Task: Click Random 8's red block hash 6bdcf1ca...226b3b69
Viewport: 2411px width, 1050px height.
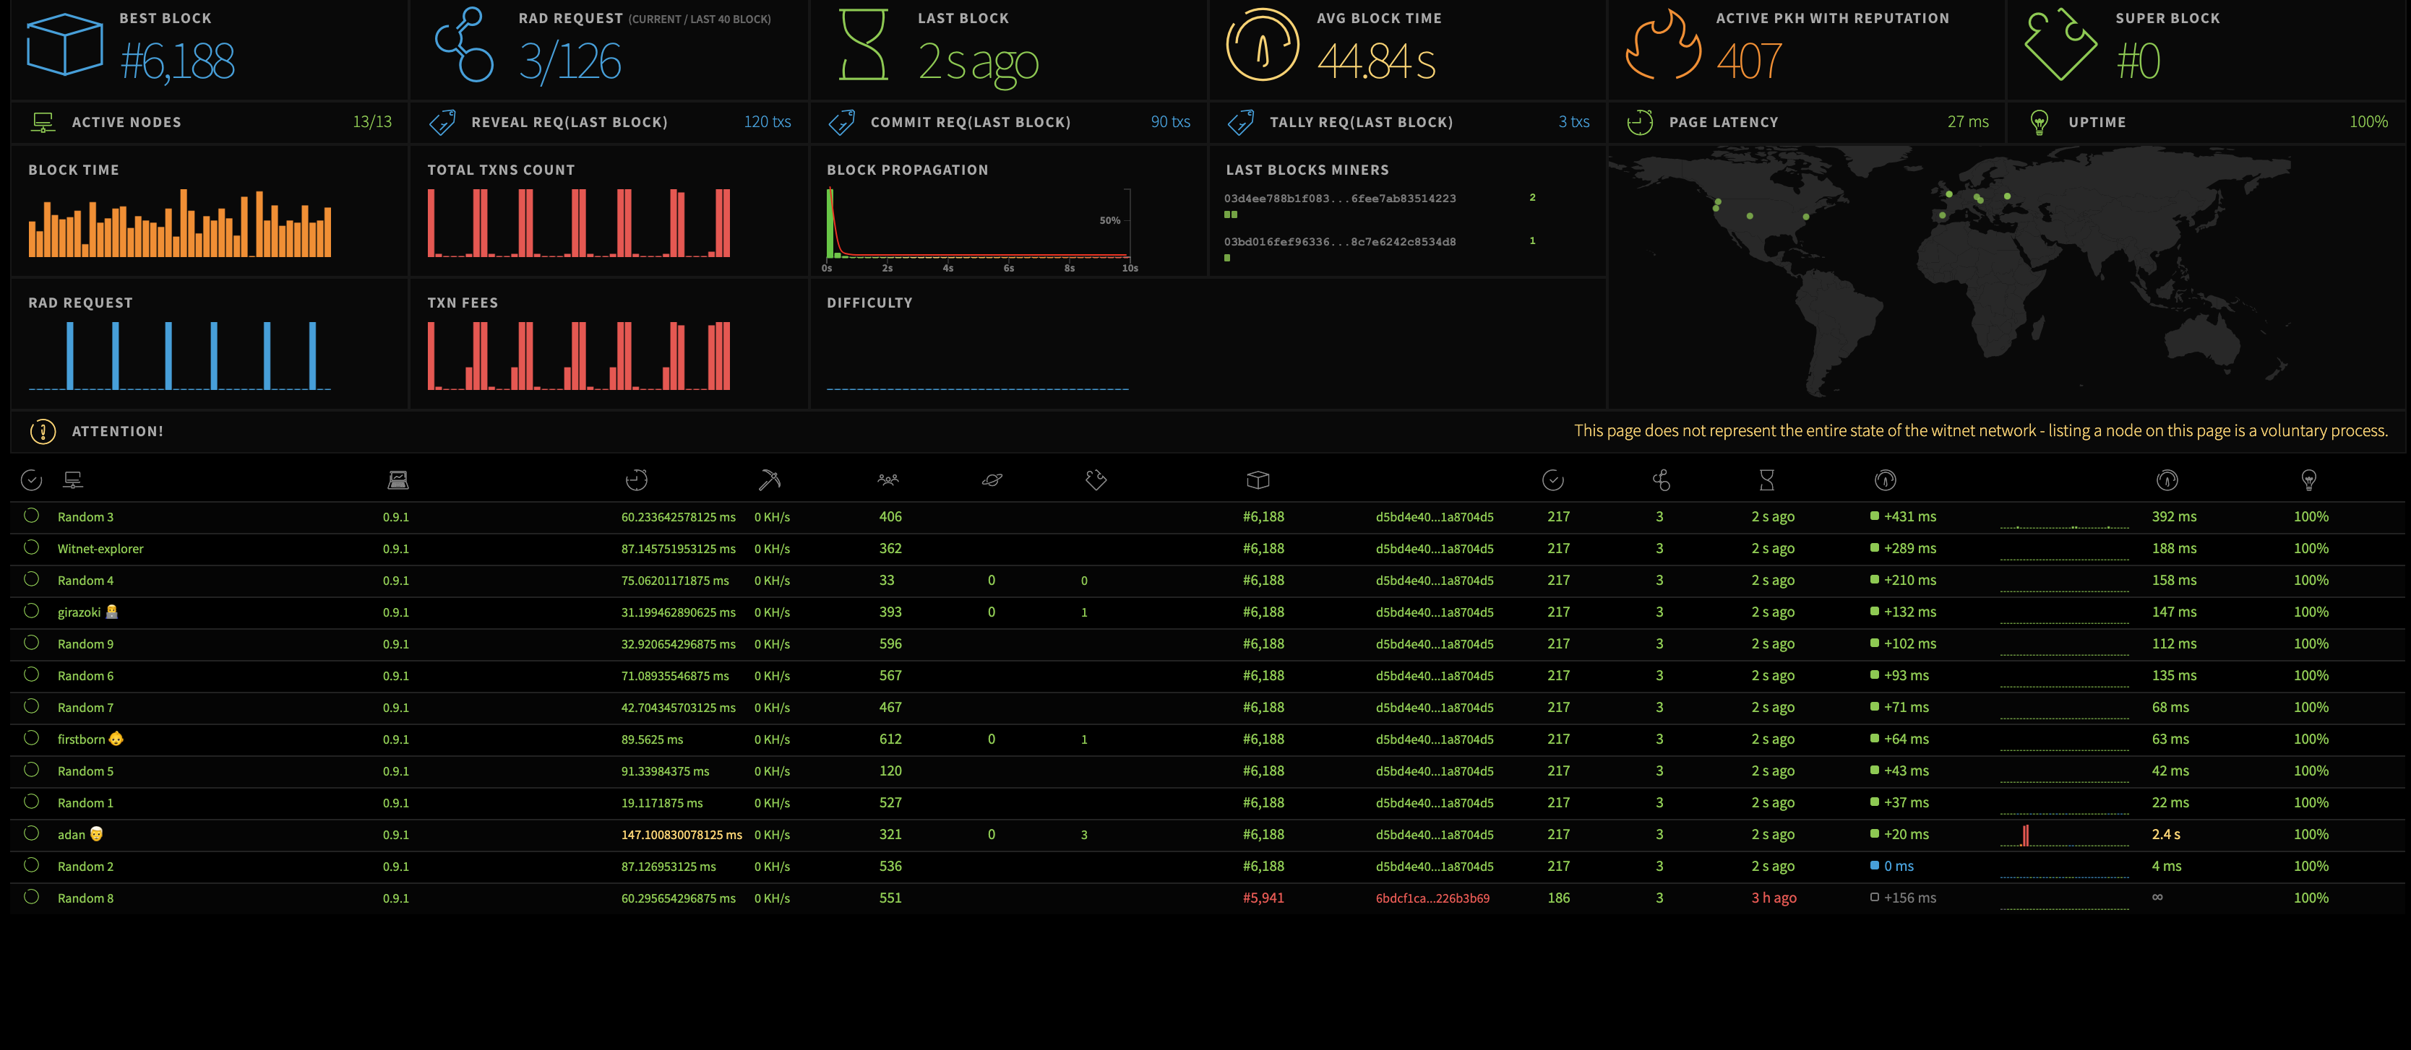Action: click(x=1432, y=898)
